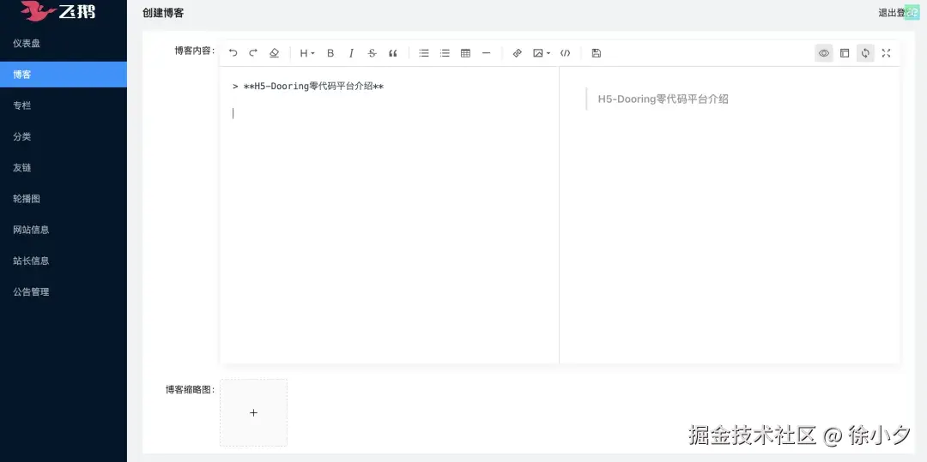Click the 飞鹅 logo

58,10
